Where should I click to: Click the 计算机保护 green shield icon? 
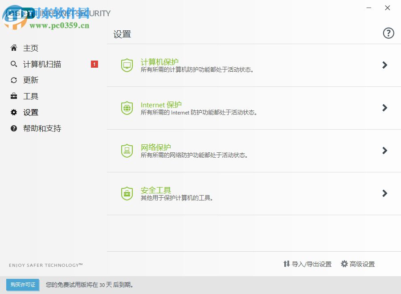[127, 65]
